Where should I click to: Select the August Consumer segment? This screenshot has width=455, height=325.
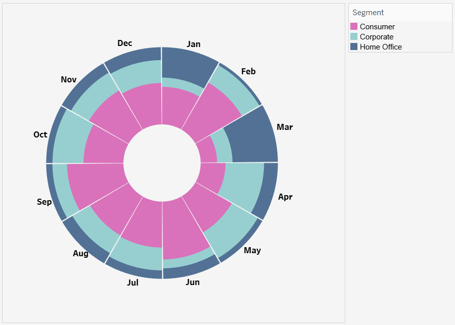pos(116,207)
